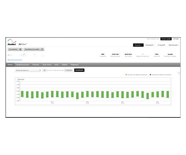
Task: Click the document icon on the create report button
Action: (20, 49)
